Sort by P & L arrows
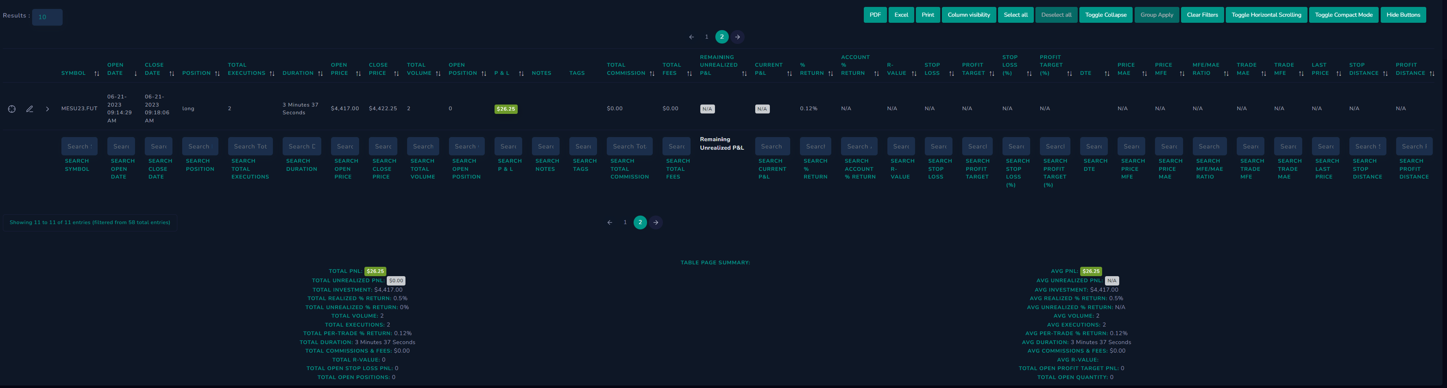The image size is (1447, 388). pos(521,74)
